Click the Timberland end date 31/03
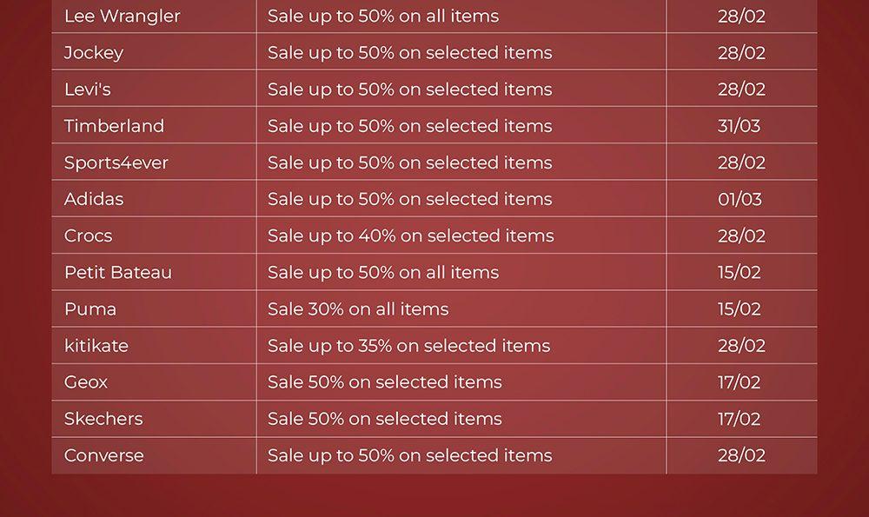 coord(740,126)
